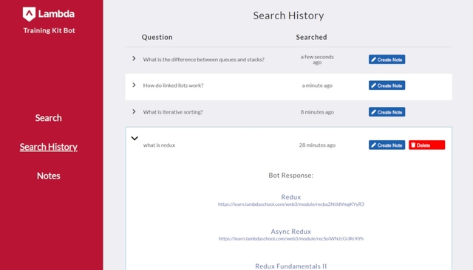The height and width of the screenshot is (270, 473).
Task: Click the Searched column header
Action: [x=311, y=37]
